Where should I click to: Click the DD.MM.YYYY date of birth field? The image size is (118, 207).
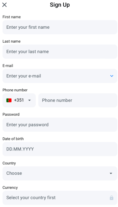60,149
